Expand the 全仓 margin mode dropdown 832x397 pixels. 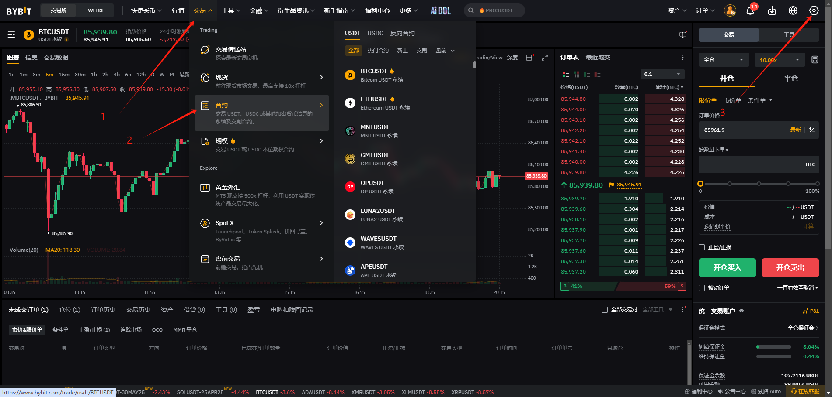tap(724, 60)
